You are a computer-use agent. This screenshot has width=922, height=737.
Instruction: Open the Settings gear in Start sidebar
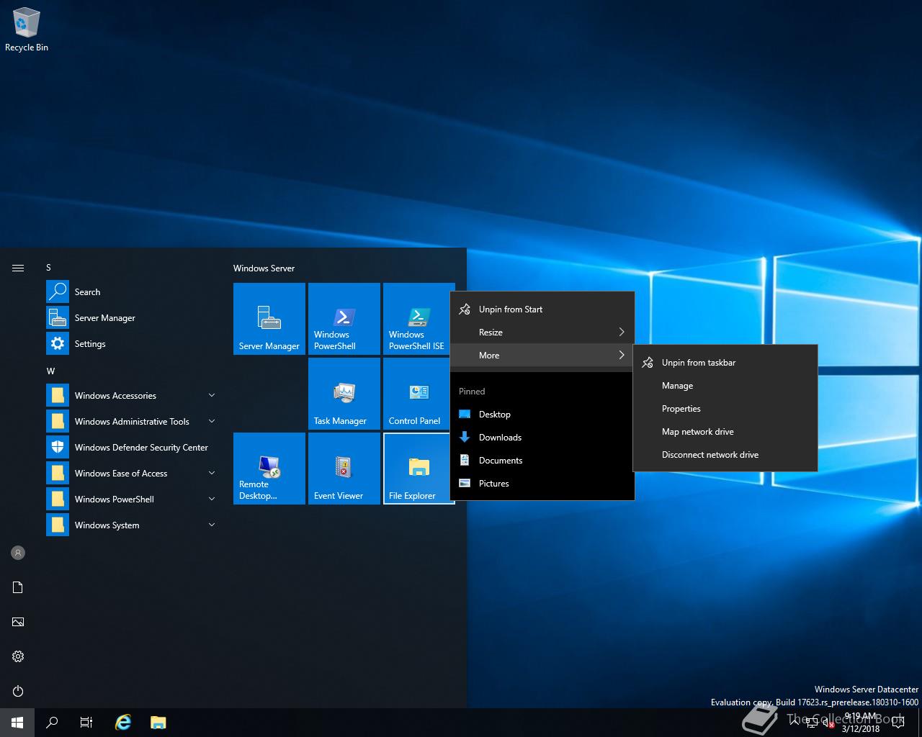pyautogui.click(x=18, y=656)
